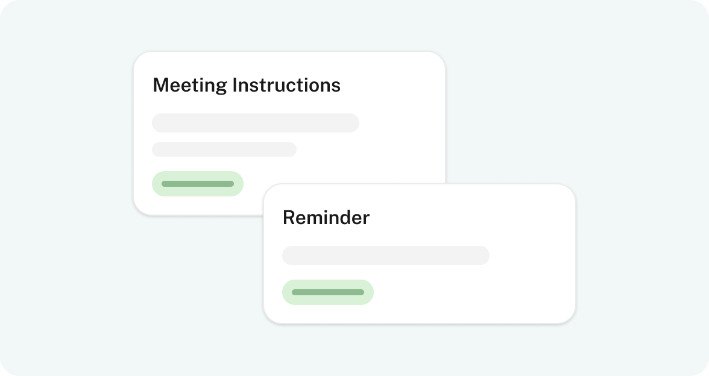The image size is (709, 376).
Task: Click the Meeting Instructions card heading
Action: click(246, 85)
